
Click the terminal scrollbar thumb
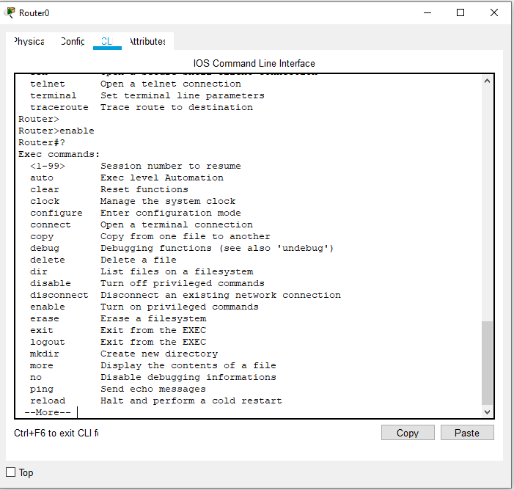tap(488, 362)
